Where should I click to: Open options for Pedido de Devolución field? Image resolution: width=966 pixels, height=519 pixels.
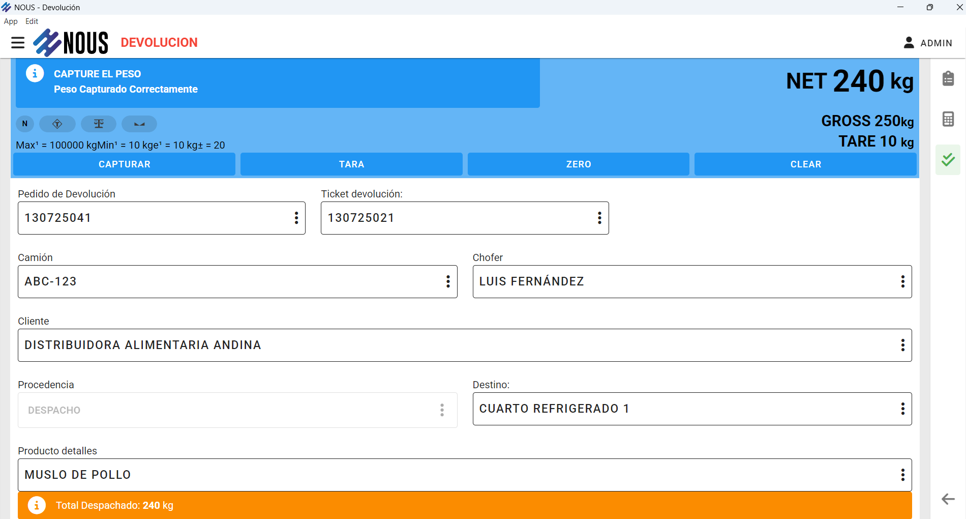click(296, 218)
